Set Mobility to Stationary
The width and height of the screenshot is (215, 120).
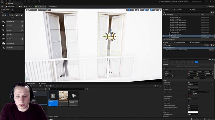196,78
